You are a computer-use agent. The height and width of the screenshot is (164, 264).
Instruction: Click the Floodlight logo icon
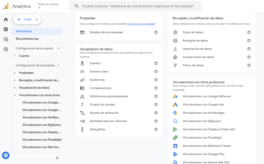175,138
